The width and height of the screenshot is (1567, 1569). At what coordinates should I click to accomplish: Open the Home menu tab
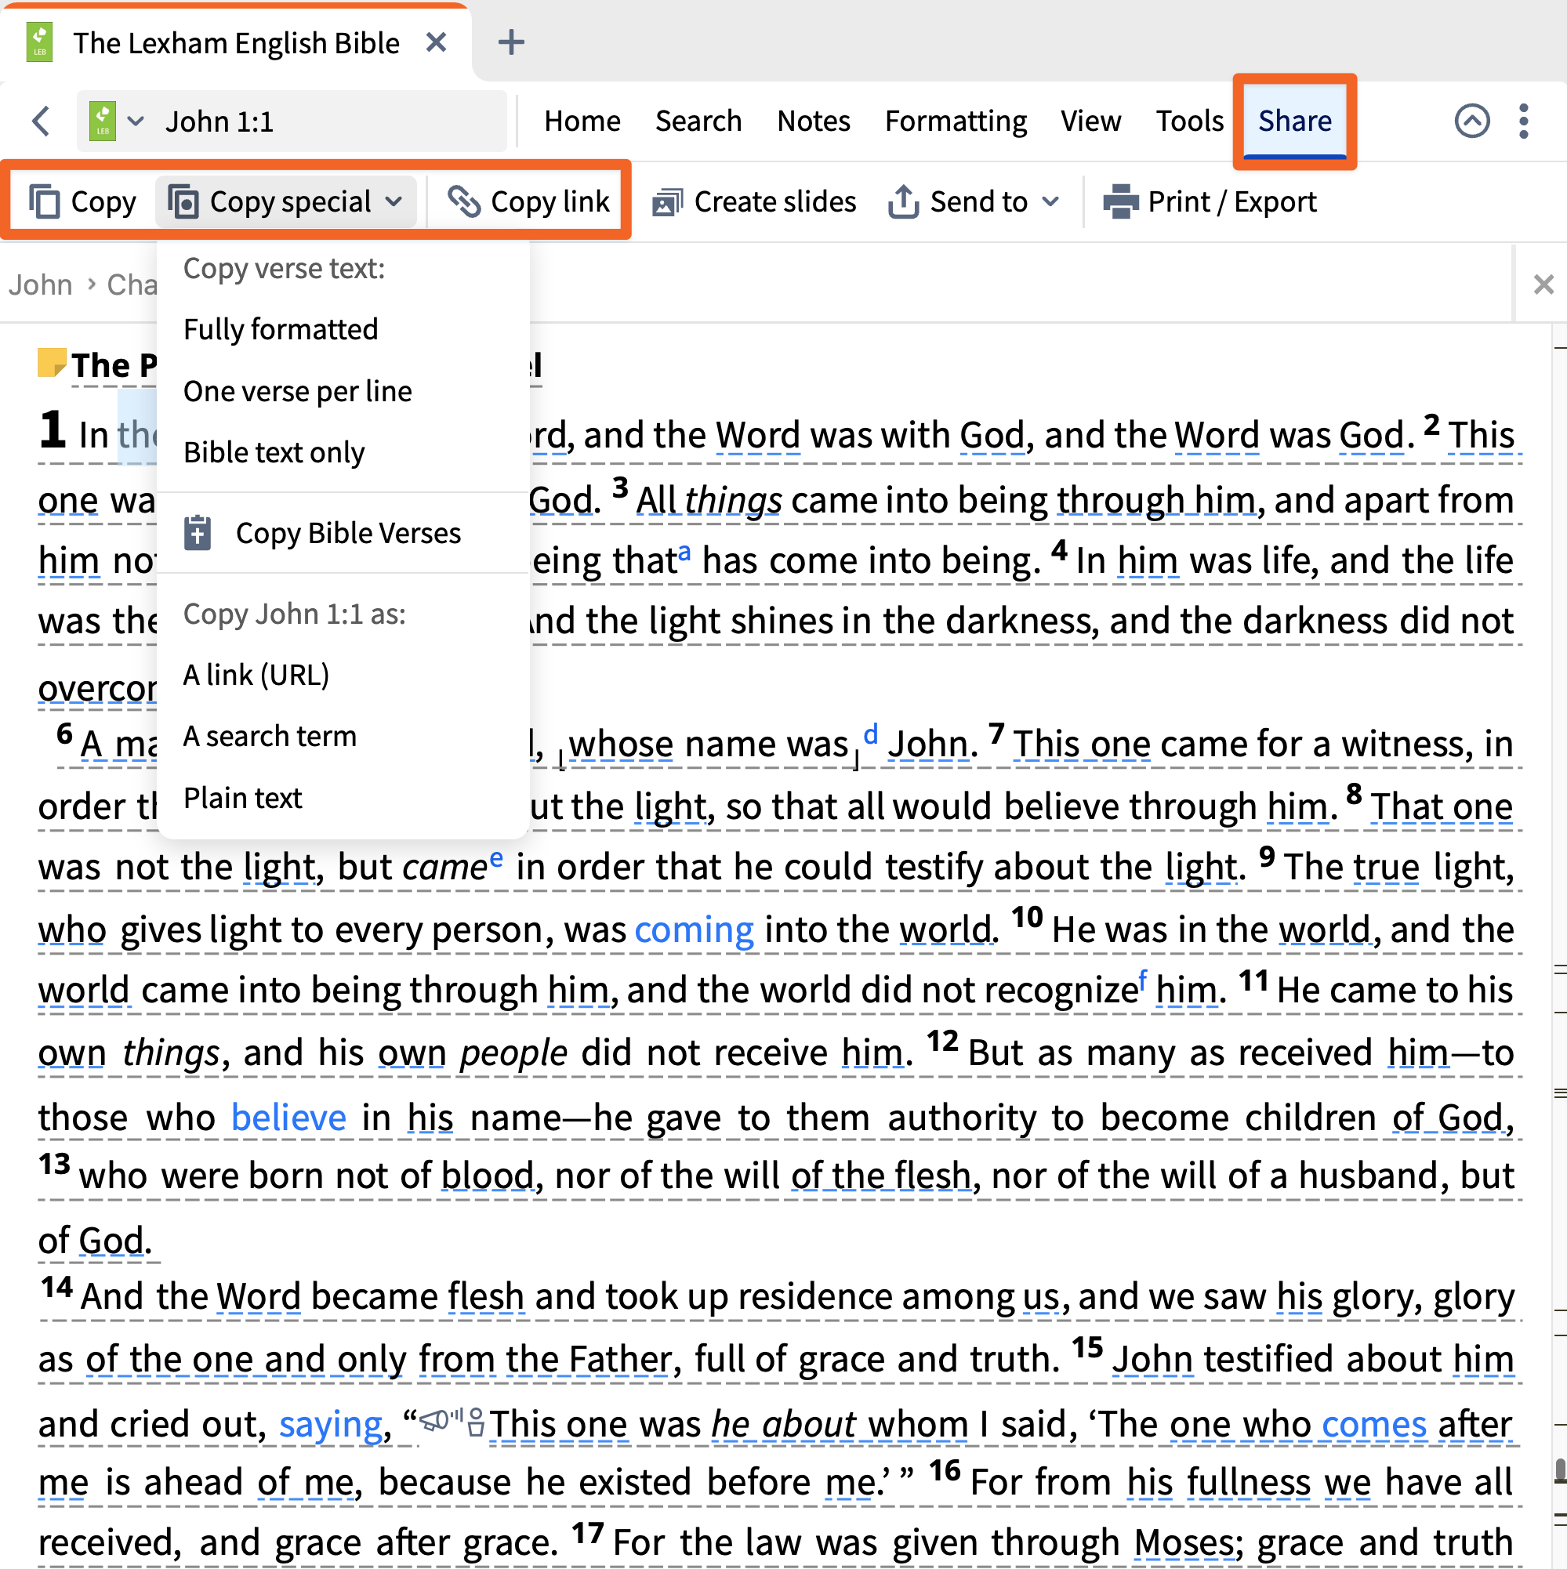click(x=582, y=121)
